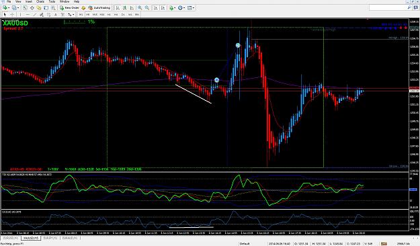
Task: Select the Arrows drawing tool
Action: coord(70,14)
